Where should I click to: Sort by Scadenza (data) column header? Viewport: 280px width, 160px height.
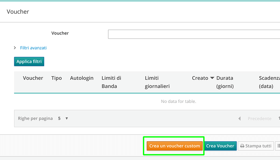[x=269, y=82]
